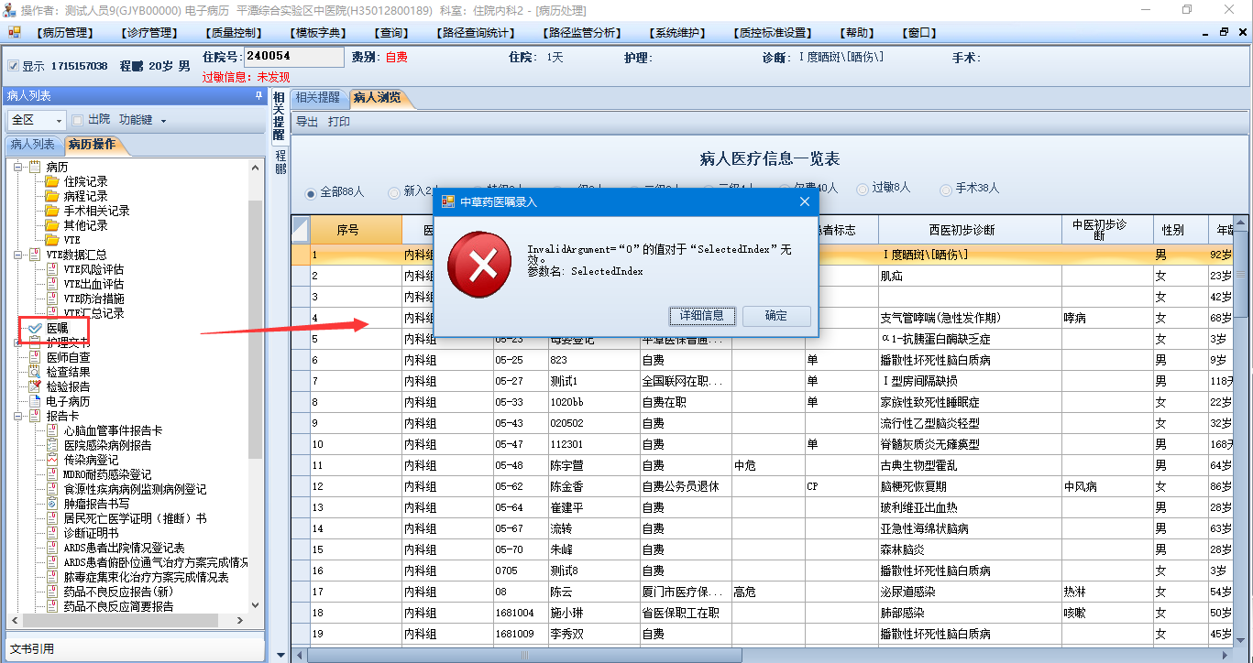The width and height of the screenshot is (1253, 663).
Task: Click the 检验报告 icon
Action: point(35,386)
